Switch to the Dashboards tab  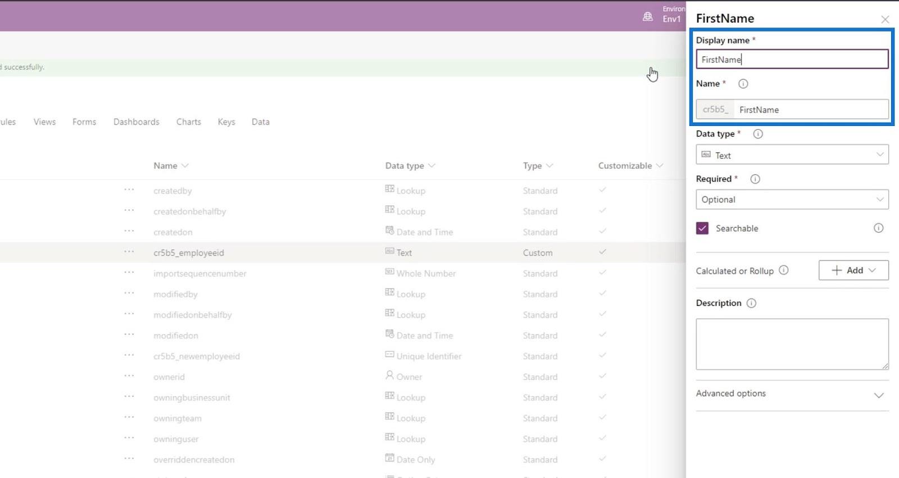[x=137, y=122]
